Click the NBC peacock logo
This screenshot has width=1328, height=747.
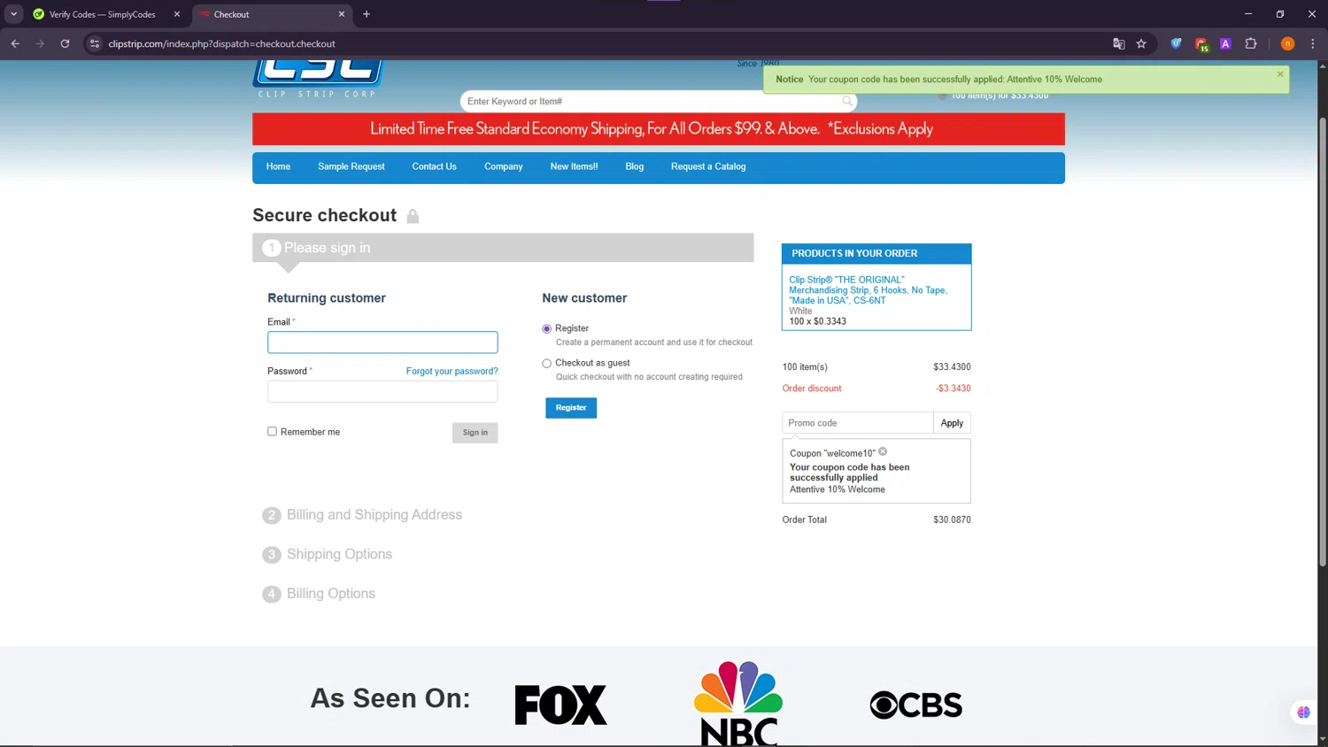click(738, 703)
